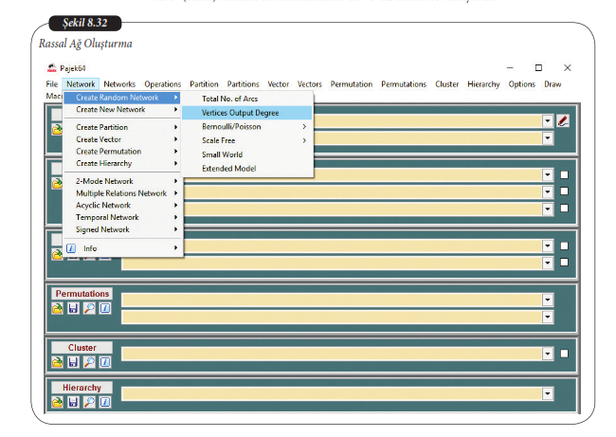
Task: Select Vertices Output Degree submenu item
Action: pyautogui.click(x=240, y=112)
